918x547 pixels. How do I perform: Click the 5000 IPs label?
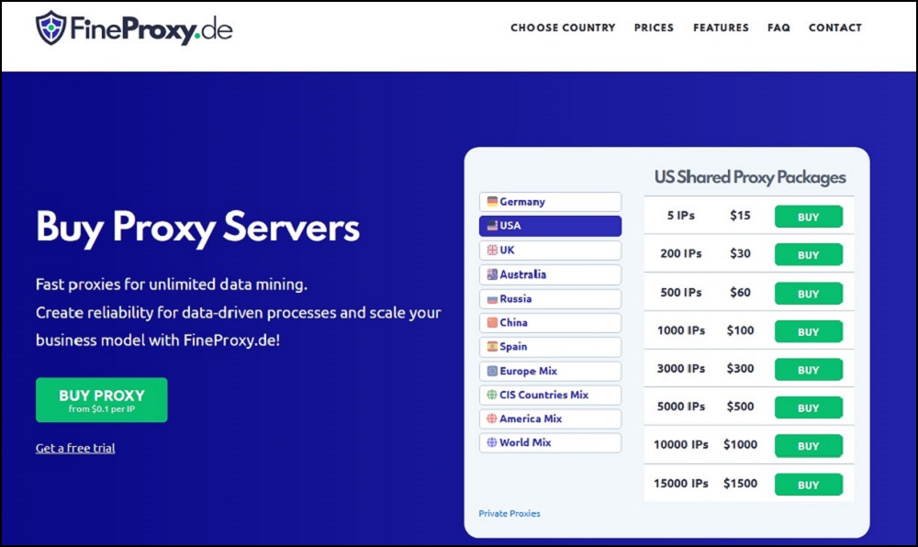681,406
